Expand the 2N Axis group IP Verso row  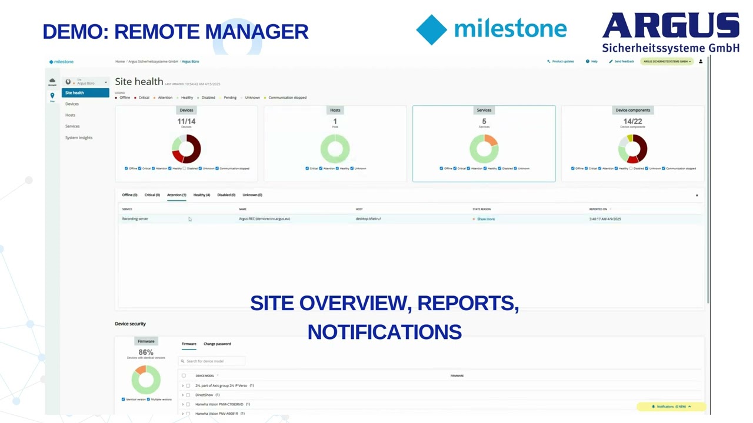tap(182, 385)
